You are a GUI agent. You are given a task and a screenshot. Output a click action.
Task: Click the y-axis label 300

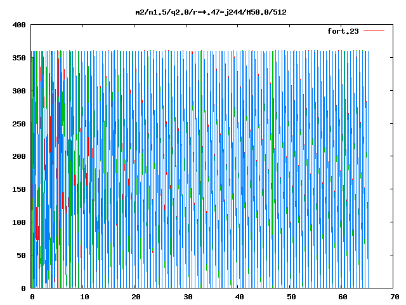[19, 91]
